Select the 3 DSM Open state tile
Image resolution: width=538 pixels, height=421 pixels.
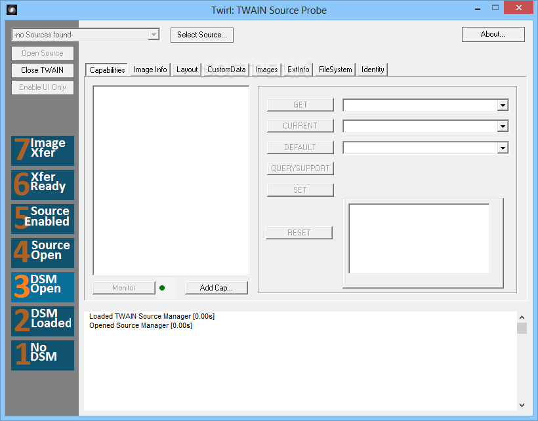point(43,287)
